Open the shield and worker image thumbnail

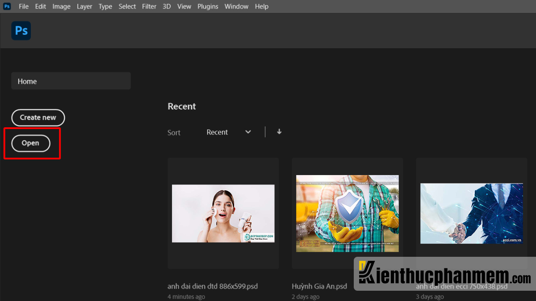[348, 213]
